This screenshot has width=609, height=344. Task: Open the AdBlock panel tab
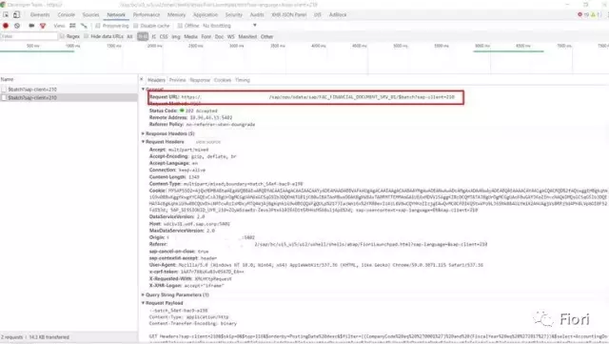338,15
